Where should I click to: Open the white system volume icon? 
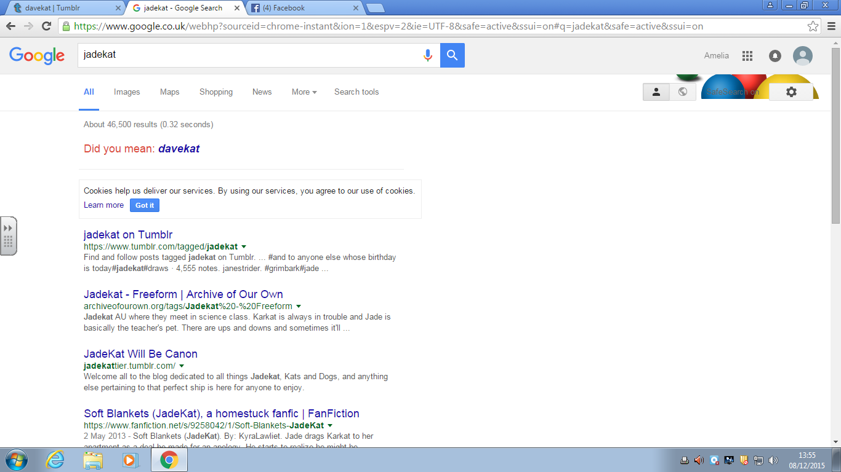pos(773,460)
